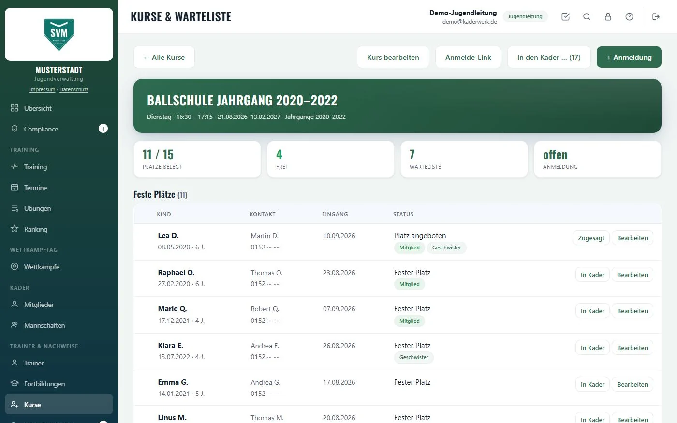
Task: Click the Übersicht grid icon
Action: pos(15,108)
